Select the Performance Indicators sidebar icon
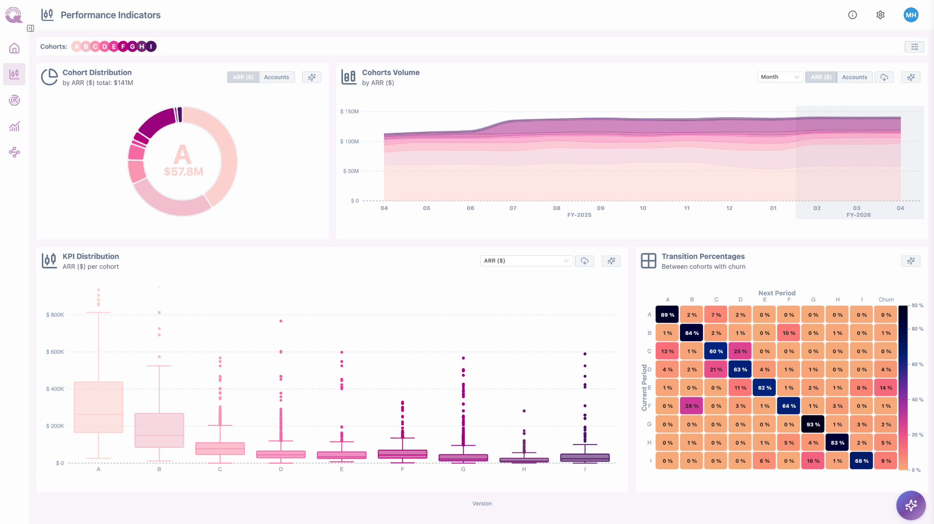 (x=14, y=74)
